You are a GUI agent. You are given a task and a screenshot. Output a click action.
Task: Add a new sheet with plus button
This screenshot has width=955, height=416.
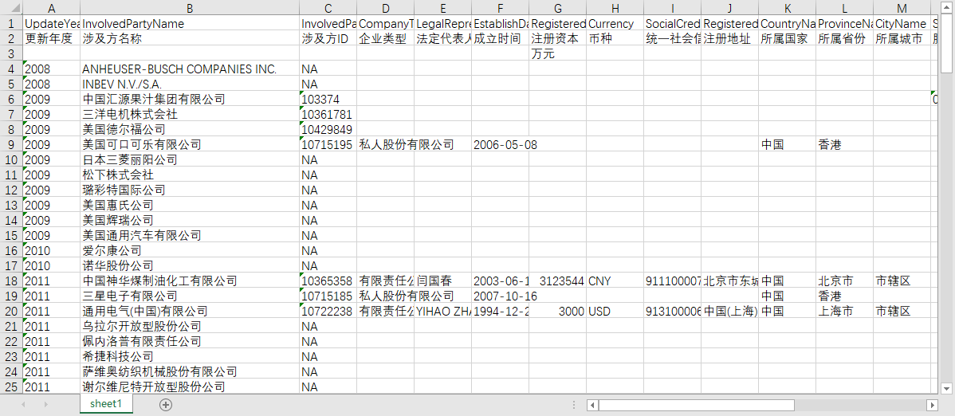click(166, 404)
